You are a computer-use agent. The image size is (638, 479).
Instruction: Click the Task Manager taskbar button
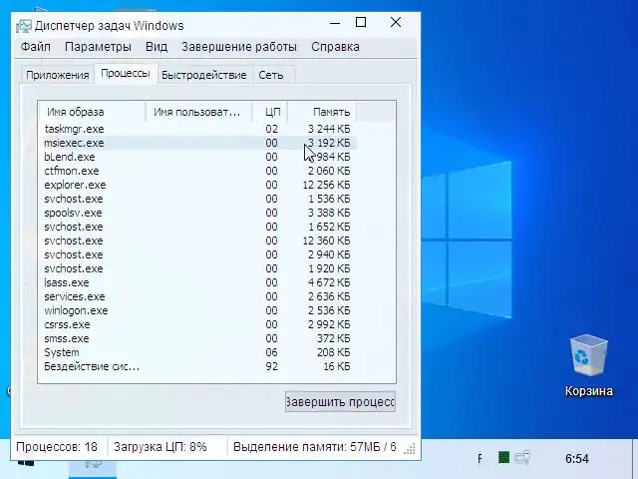tap(93, 468)
